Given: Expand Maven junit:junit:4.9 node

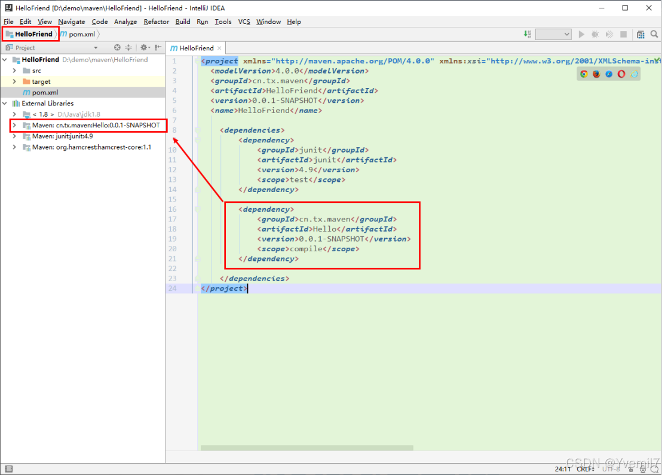Looking at the screenshot, I should pyautogui.click(x=14, y=136).
